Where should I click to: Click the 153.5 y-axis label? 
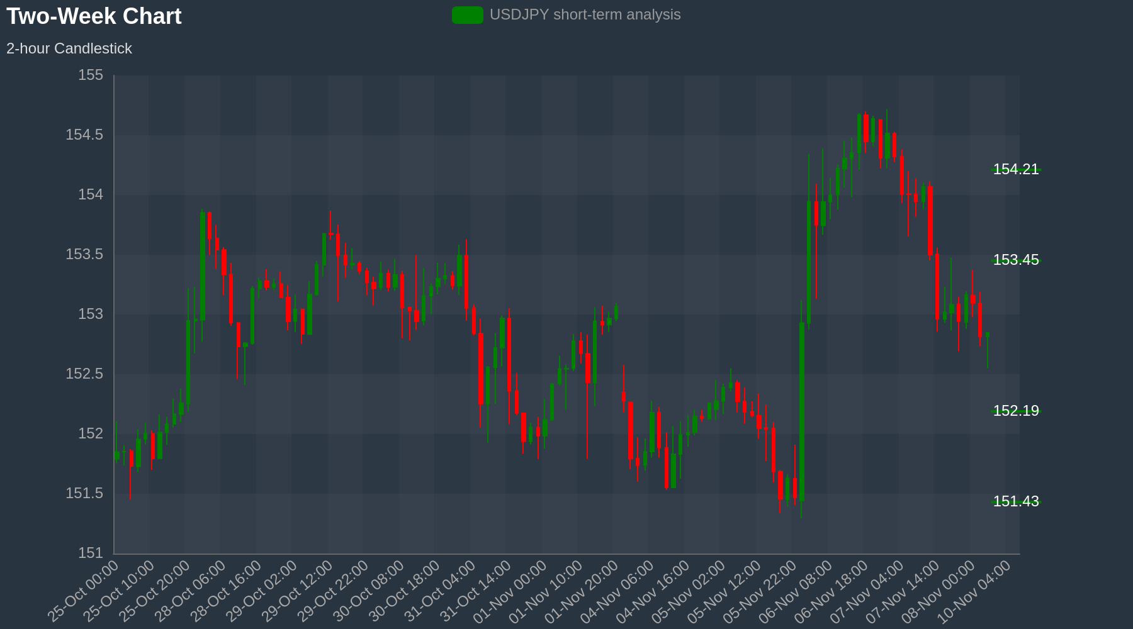tap(84, 255)
